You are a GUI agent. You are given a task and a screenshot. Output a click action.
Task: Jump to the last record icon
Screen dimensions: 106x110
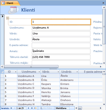32,108
